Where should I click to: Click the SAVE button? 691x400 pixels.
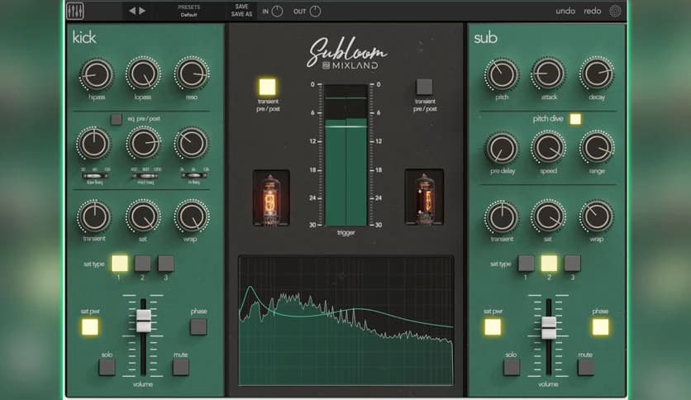(241, 7)
